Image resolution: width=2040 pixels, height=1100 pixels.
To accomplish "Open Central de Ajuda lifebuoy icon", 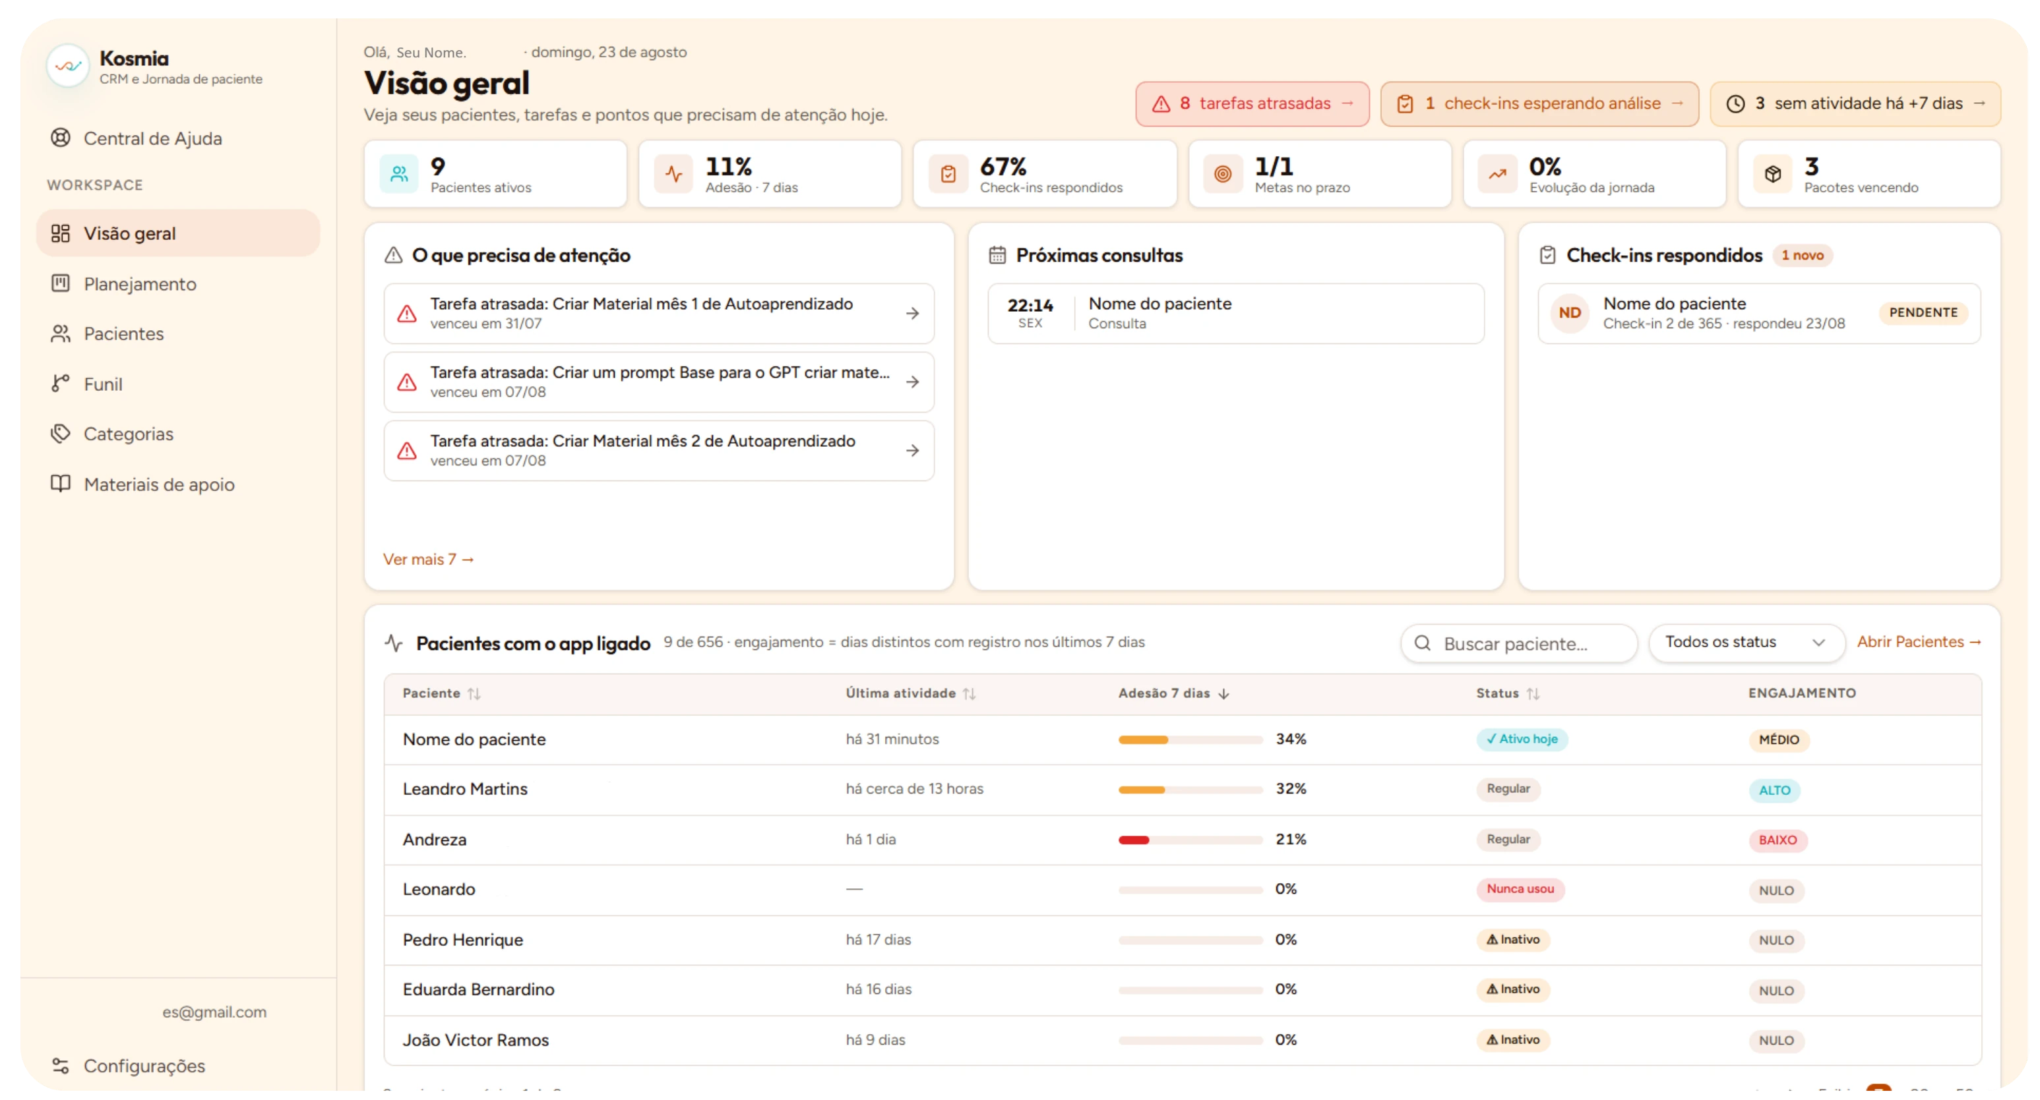I will [60, 138].
